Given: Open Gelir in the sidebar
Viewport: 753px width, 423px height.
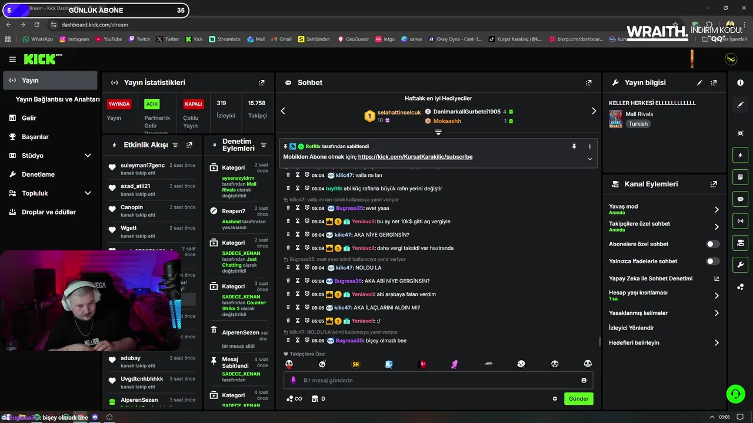Looking at the screenshot, I should click(29, 118).
